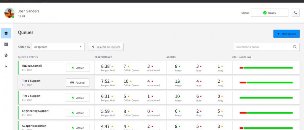Click 6 Ready agents for Engineering Support

(x=176, y=111)
